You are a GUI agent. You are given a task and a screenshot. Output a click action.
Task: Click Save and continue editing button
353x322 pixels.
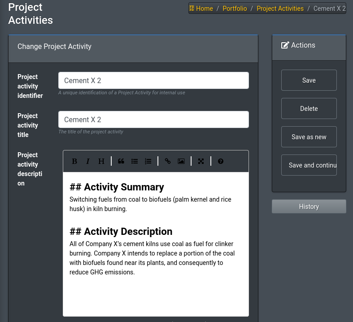(x=309, y=165)
